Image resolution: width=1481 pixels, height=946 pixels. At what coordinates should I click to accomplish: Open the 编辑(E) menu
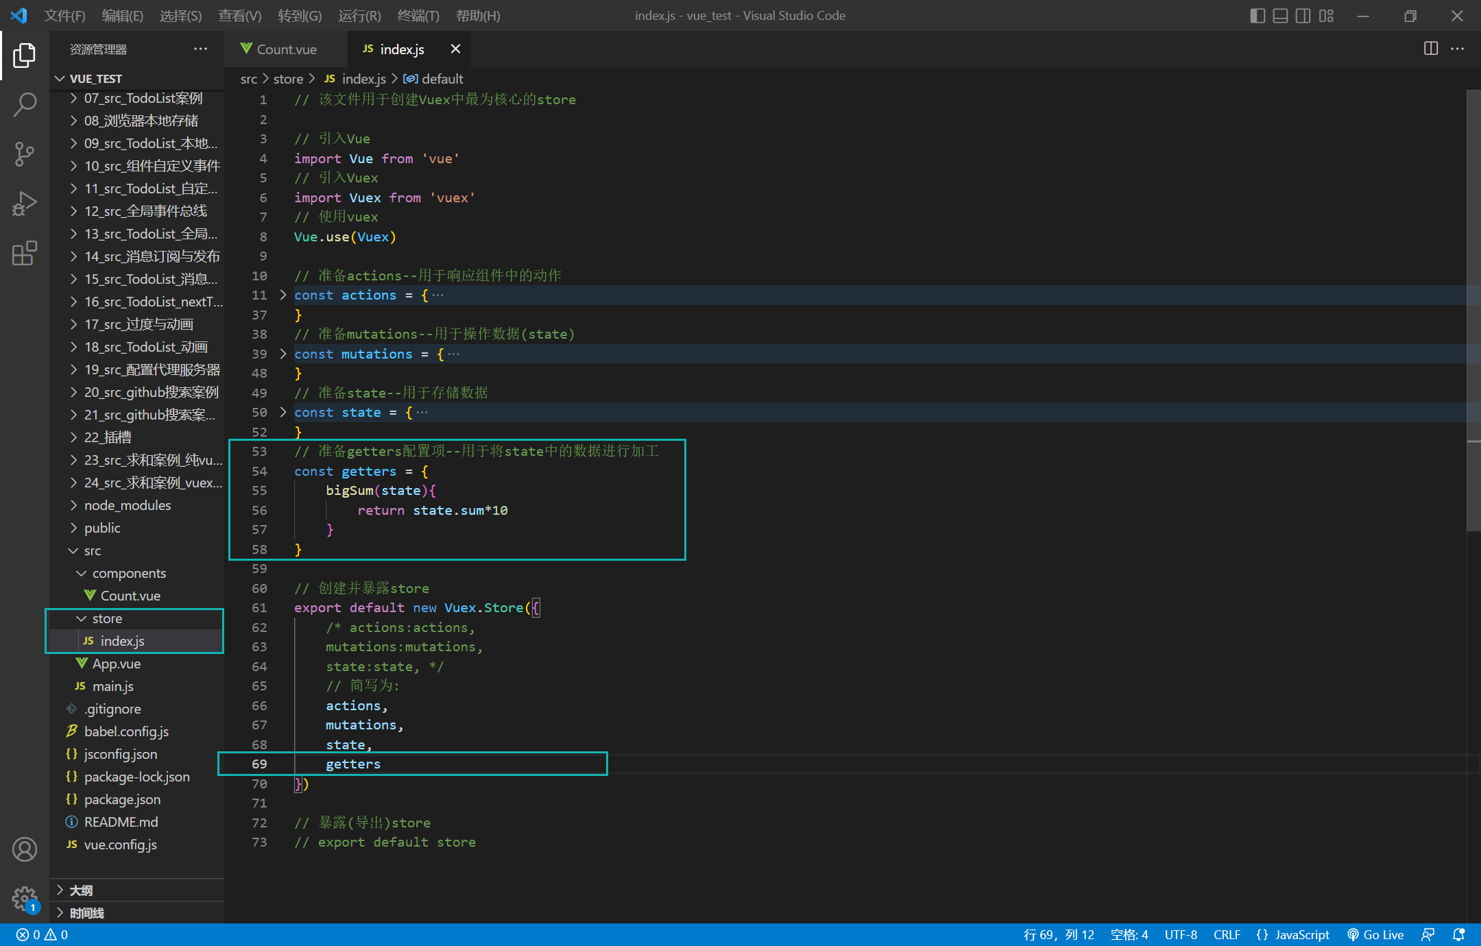coord(122,15)
